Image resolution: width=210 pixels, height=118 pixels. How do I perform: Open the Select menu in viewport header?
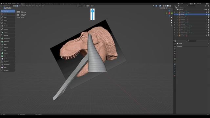[x=23, y=6]
